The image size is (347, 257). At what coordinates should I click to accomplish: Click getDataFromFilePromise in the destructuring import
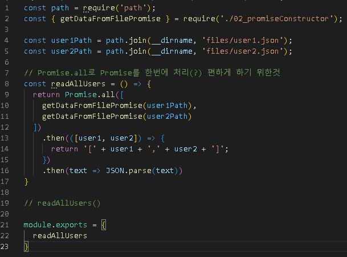(110, 19)
